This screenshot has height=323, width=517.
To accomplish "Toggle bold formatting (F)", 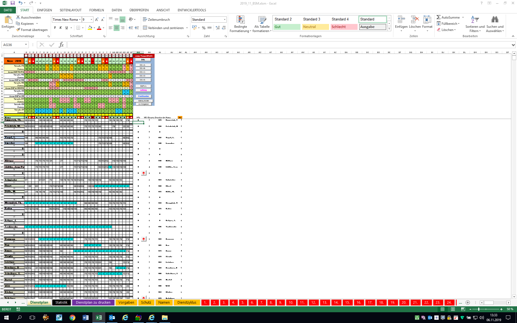I will click(55, 28).
